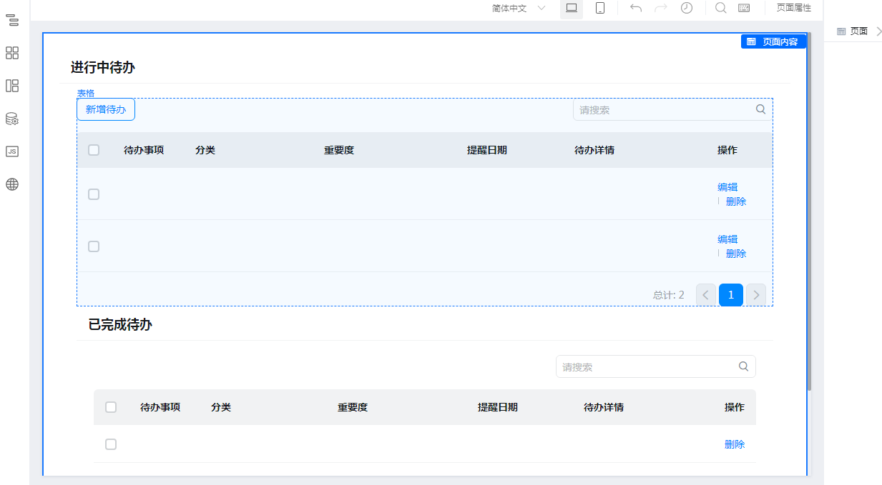Tick the select-all checkbox in 已完成待办 table
This screenshot has width=882, height=485.
[111, 407]
